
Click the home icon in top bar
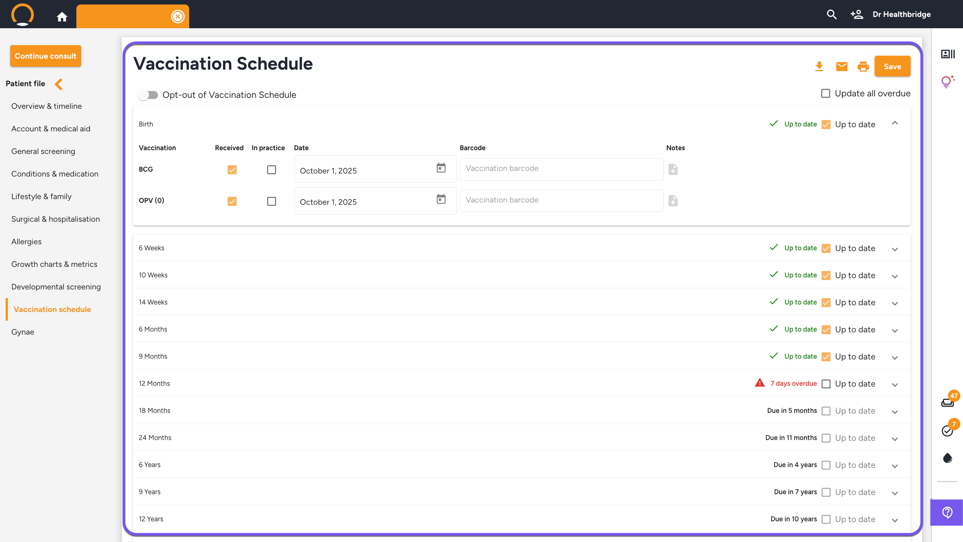62,17
